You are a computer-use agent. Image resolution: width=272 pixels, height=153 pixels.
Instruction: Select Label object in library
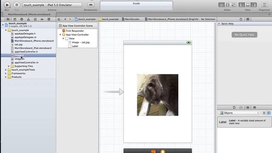[x=244, y=122]
